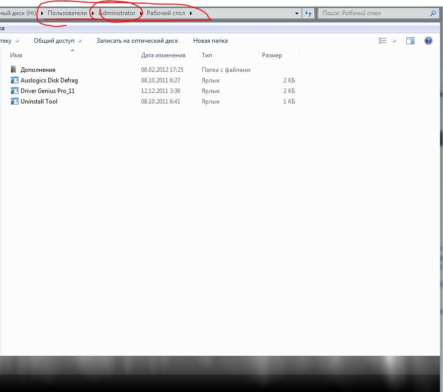Viewport: 443px width, 392px height.
Task: Select the Auslogics Disk Defrag name text
Action: [49, 80]
